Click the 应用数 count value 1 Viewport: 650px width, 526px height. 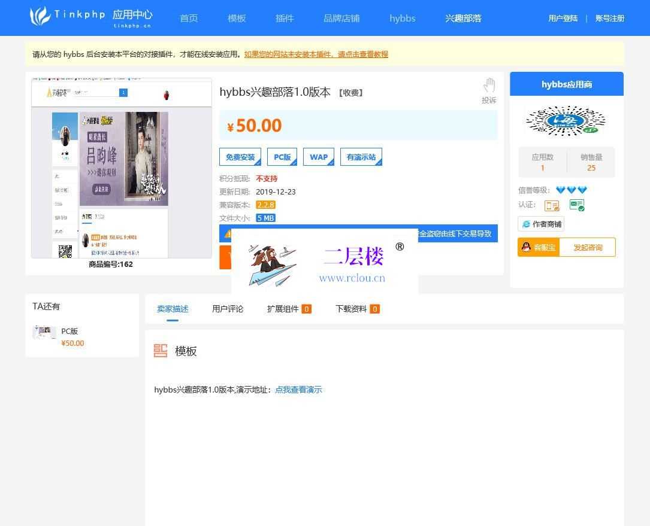[542, 168]
